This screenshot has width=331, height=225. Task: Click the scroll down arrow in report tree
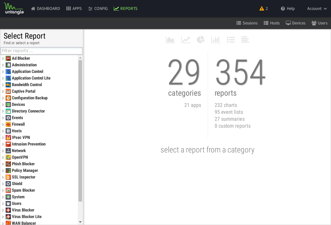point(80,222)
